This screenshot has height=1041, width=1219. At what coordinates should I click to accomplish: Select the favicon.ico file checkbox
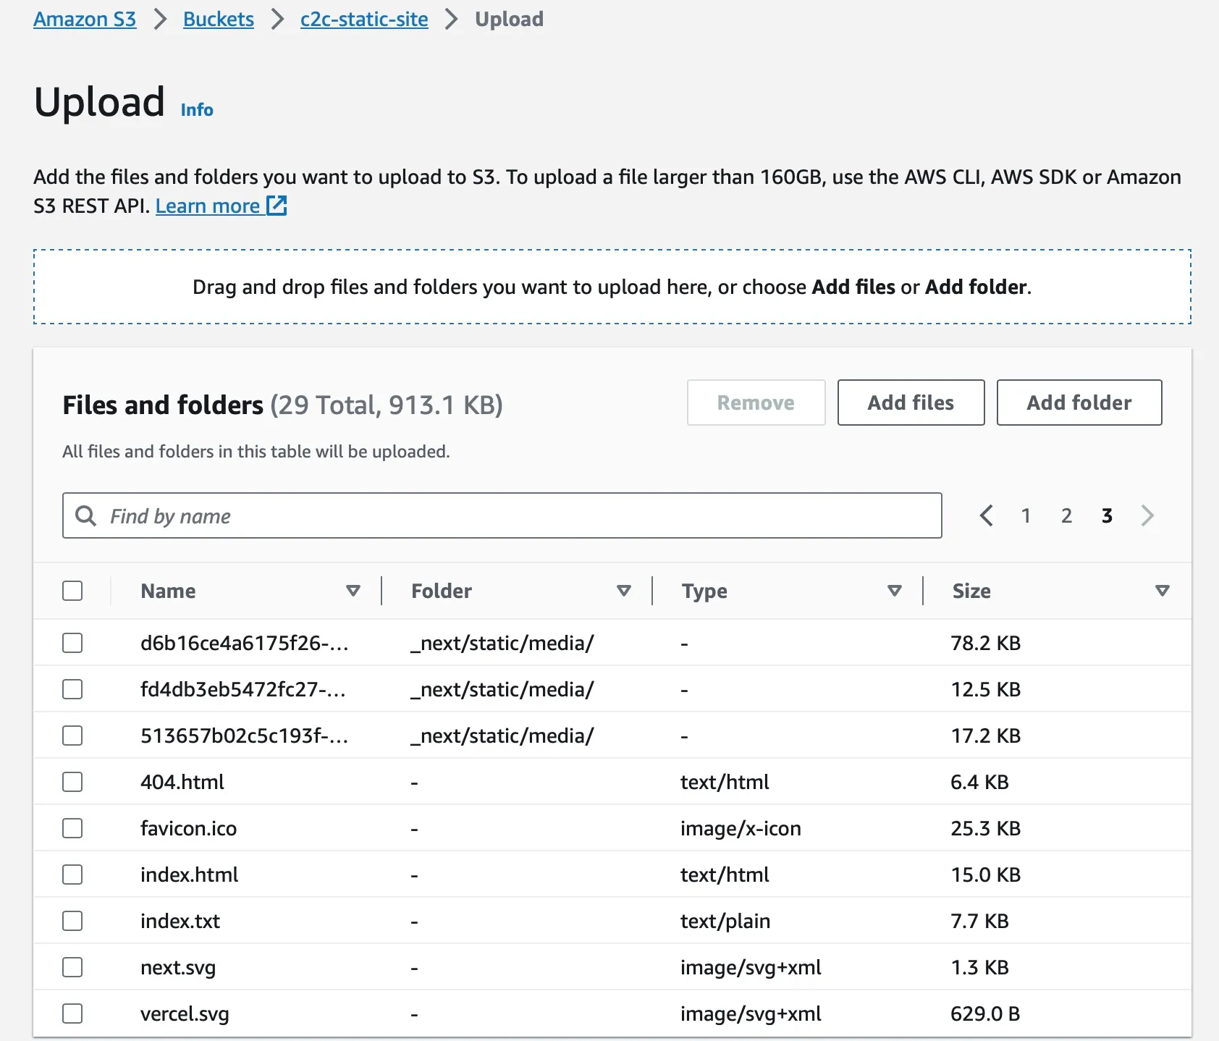pos(72,828)
